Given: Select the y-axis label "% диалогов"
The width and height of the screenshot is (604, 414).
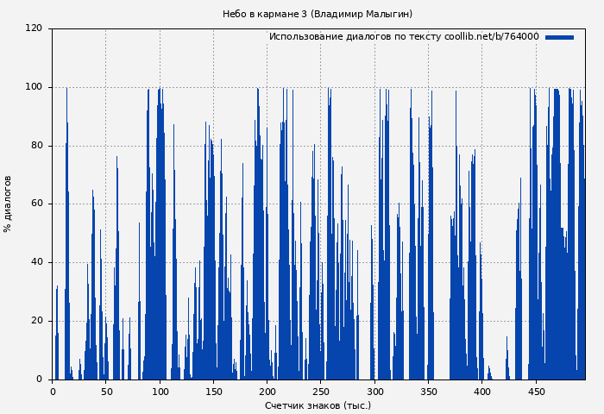Looking at the screenshot, I should coord(8,204).
